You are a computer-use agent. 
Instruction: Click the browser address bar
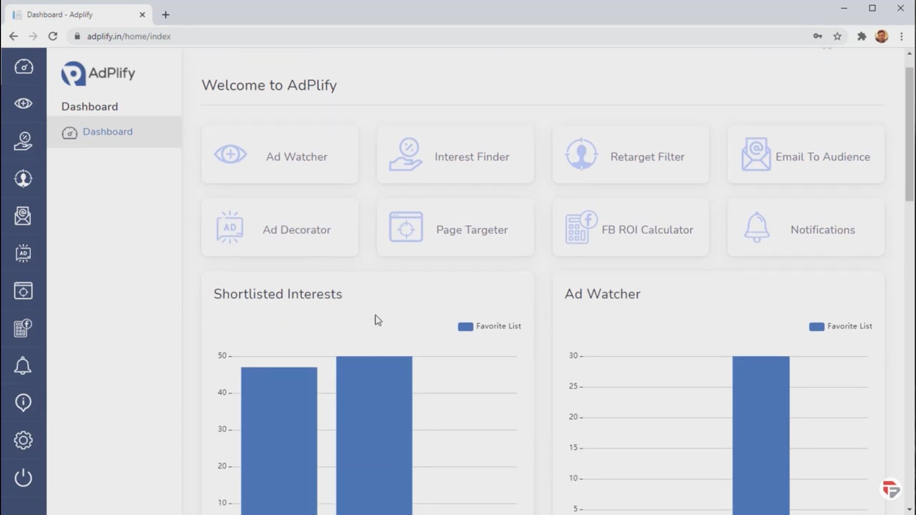(x=382, y=36)
